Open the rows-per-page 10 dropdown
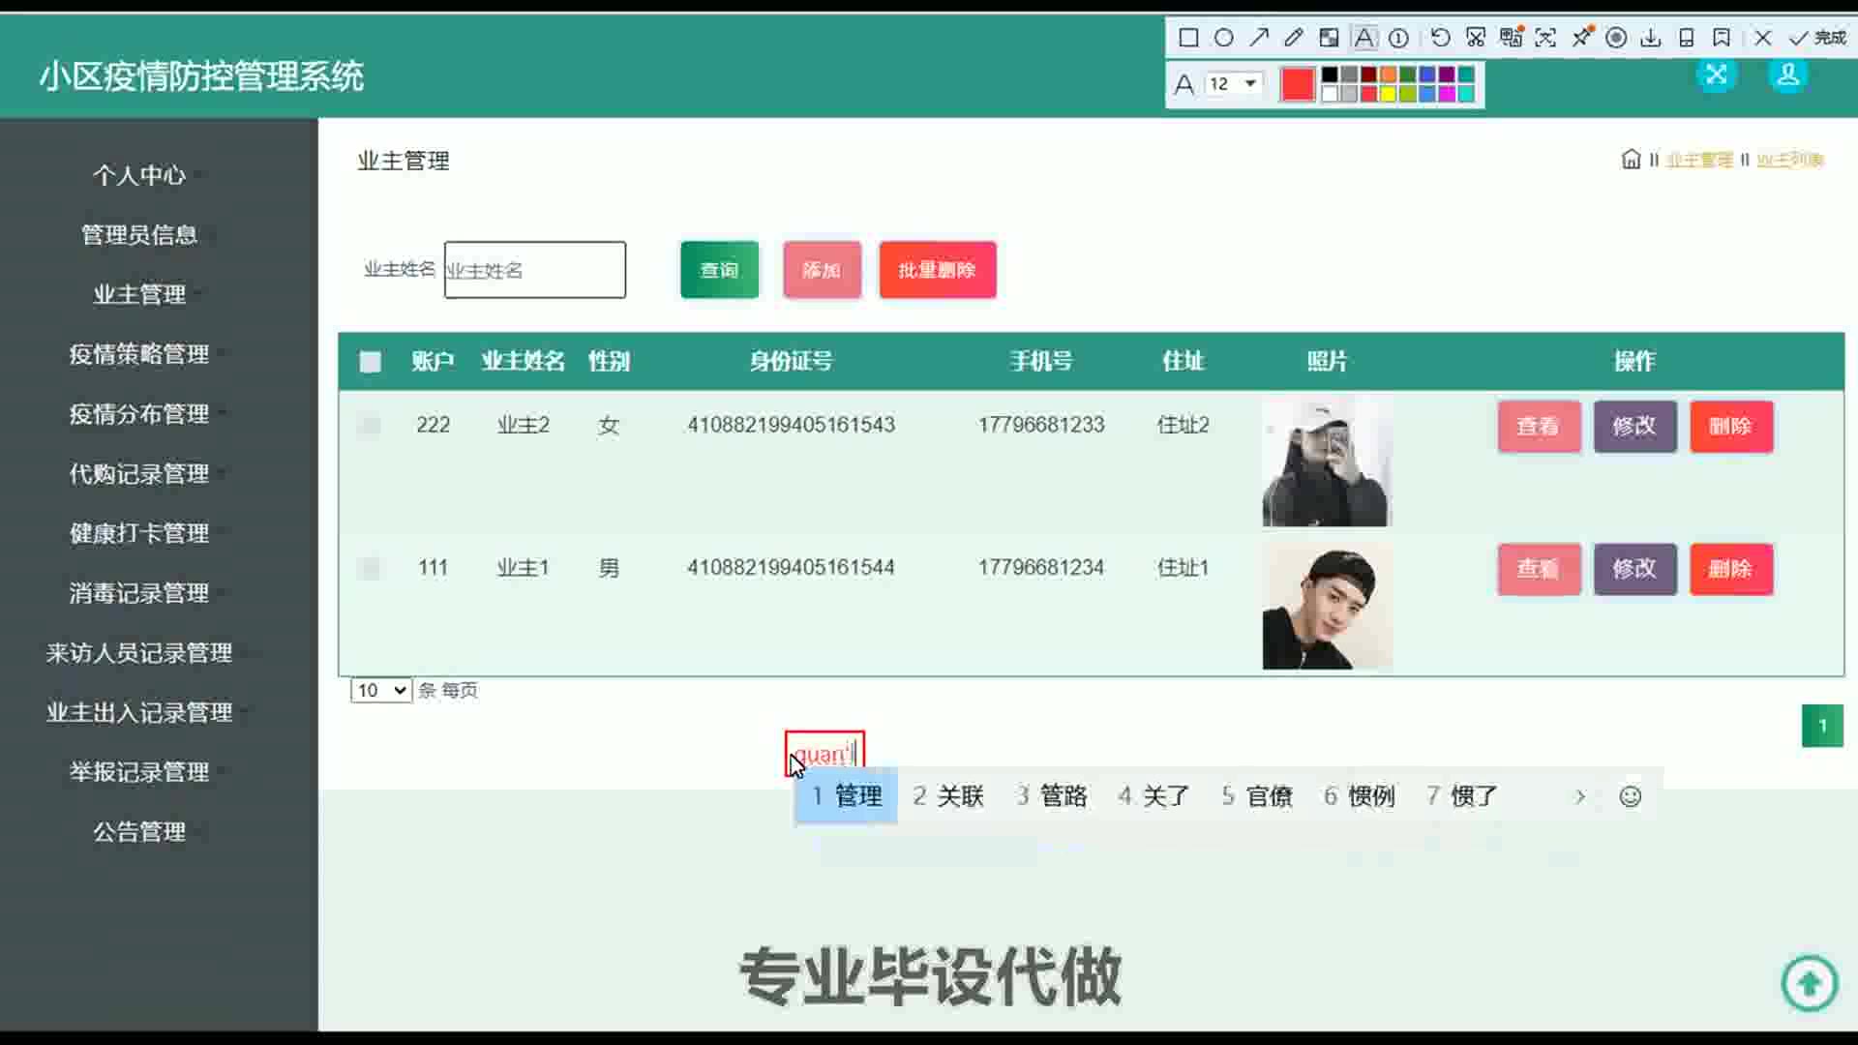 (x=381, y=690)
